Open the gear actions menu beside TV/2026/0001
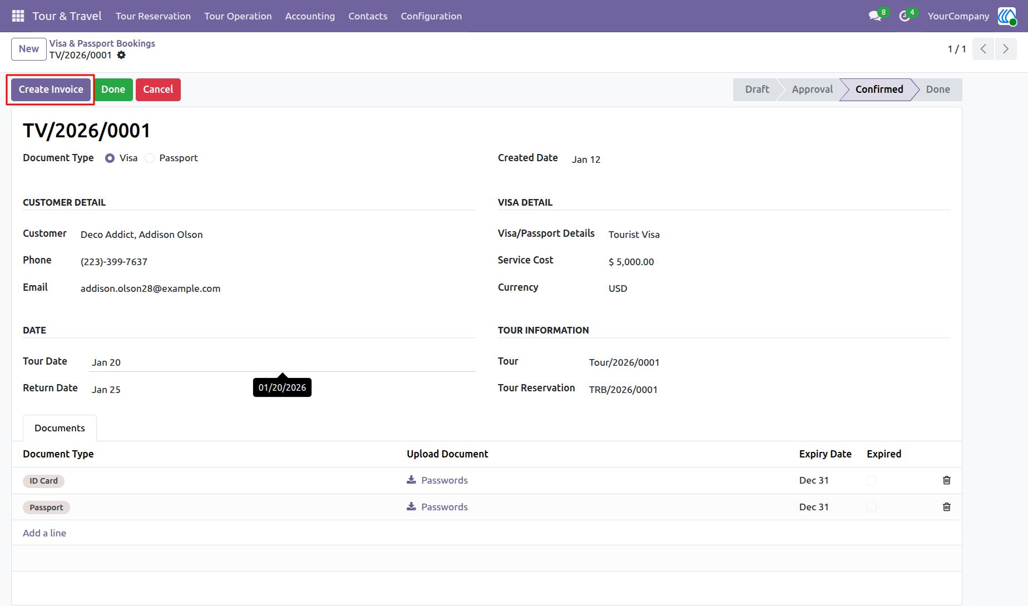This screenshot has height=607, width=1028. coord(121,55)
